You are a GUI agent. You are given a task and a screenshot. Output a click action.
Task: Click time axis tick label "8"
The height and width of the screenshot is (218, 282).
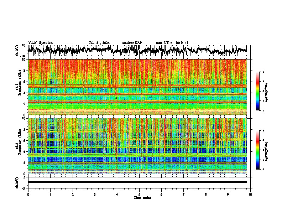[x=206, y=194]
